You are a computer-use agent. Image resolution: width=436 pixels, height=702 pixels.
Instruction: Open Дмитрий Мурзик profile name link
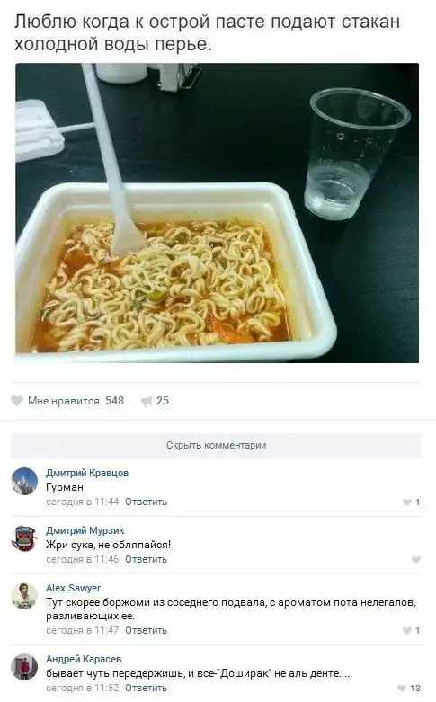[85, 530]
